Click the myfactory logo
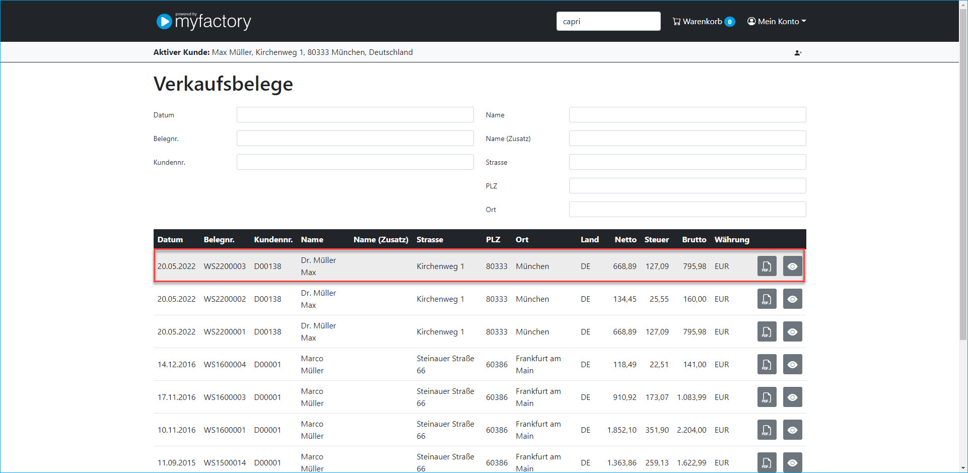 click(203, 21)
